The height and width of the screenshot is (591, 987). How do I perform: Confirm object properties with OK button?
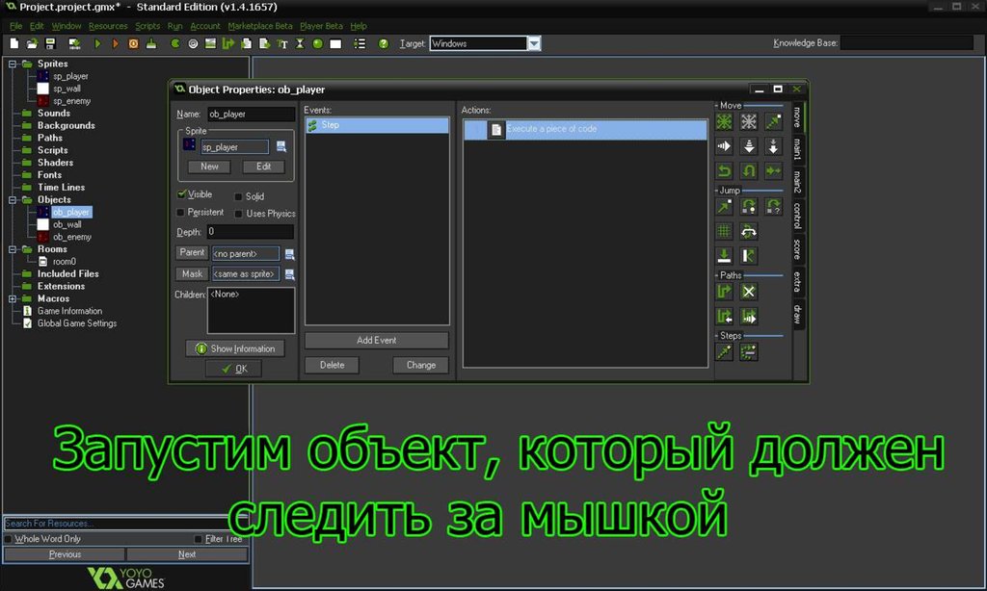pyautogui.click(x=233, y=369)
